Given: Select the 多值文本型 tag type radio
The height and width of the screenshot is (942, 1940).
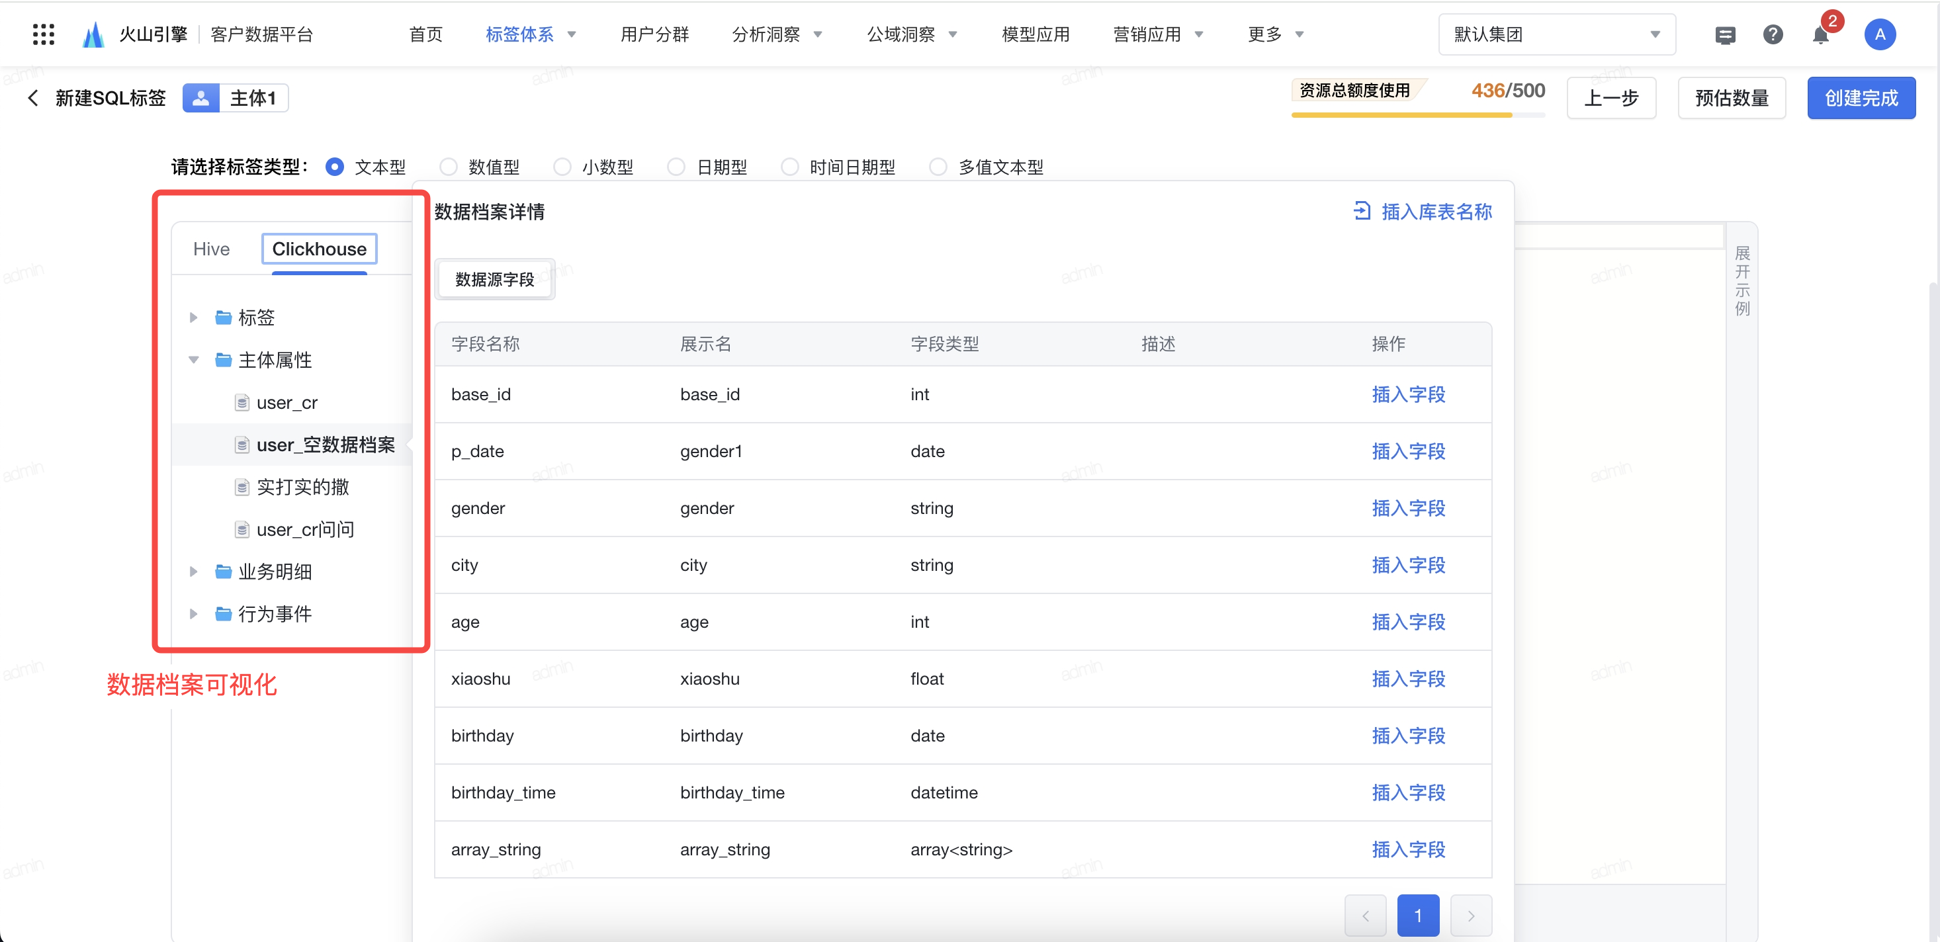Looking at the screenshot, I should point(938,167).
